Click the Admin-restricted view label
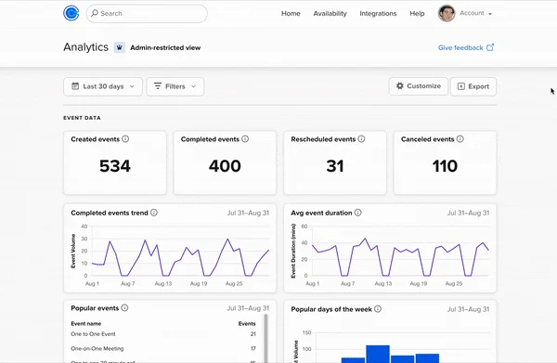The width and height of the screenshot is (557, 363). (x=165, y=47)
